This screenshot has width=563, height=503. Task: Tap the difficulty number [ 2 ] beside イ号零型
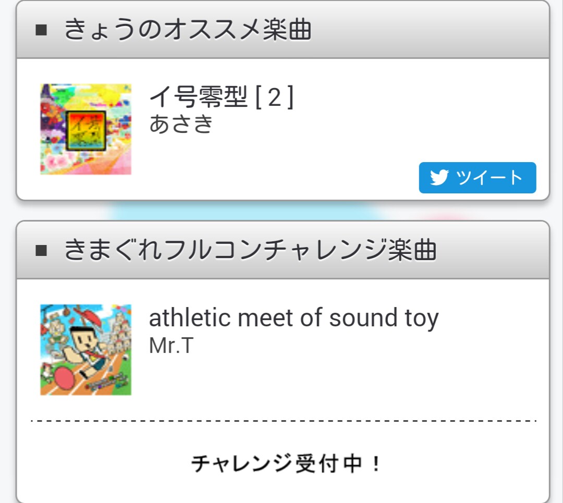(x=275, y=97)
